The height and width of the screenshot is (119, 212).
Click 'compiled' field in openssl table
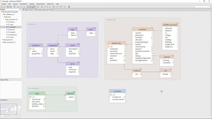166,63
